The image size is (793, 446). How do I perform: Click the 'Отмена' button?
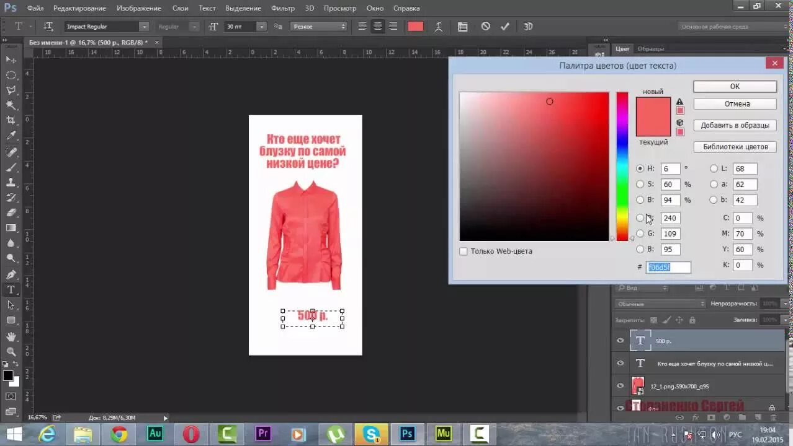tap(735, 104)
